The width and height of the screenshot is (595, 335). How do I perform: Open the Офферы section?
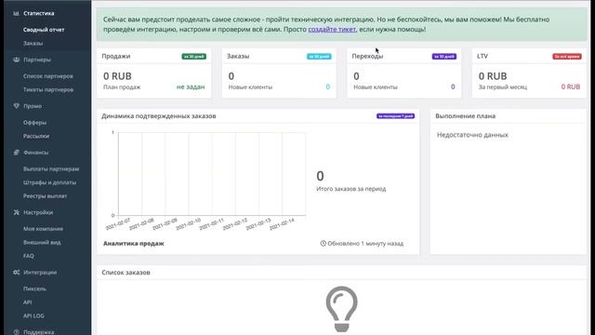pyautogui.click(x=34, y=122)
